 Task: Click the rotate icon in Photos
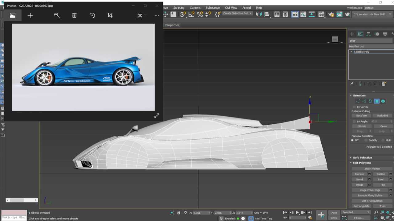coord(92,15)
